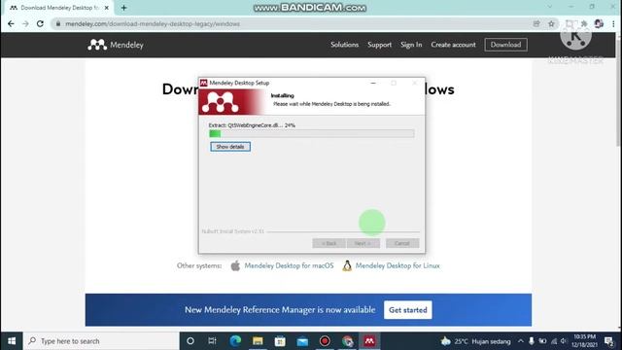Open the browser profile avatar

pos(599,23)
